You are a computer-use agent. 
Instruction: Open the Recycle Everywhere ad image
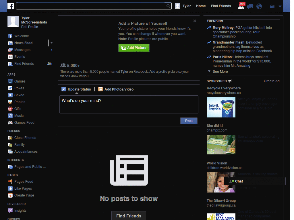coord(221,107)
